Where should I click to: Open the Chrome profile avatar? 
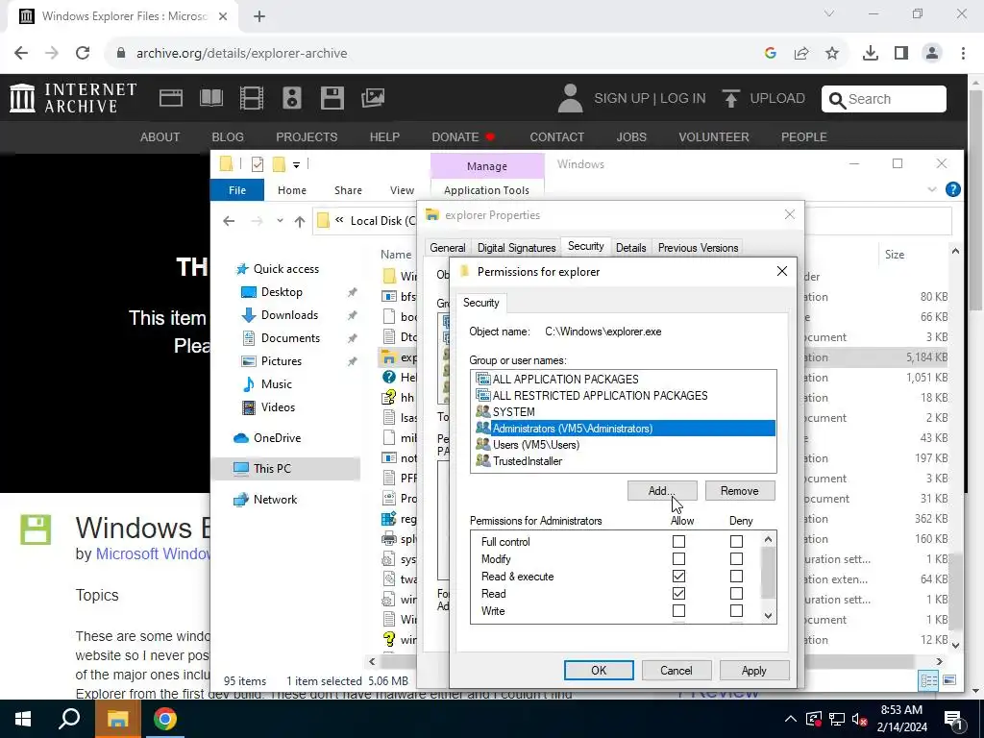(932, 54)
